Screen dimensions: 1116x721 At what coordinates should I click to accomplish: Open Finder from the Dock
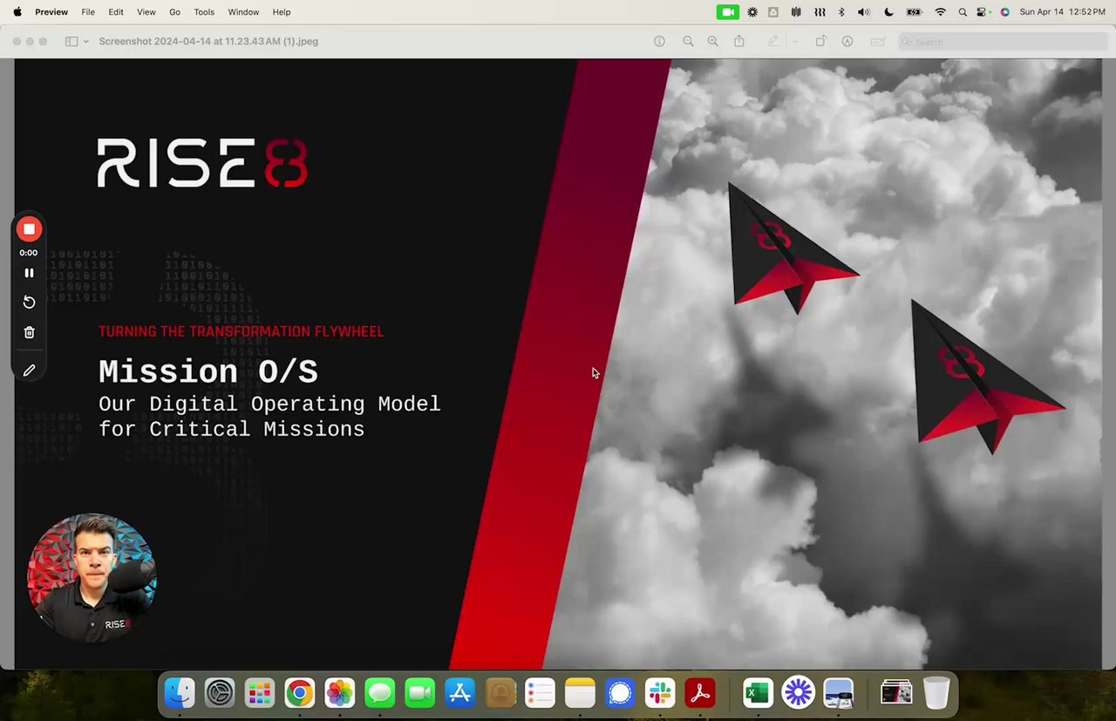[x=180, y=693]
